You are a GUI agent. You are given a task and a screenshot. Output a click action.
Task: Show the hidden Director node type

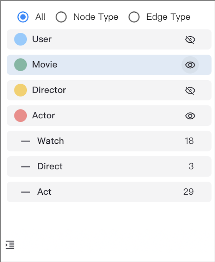[190, 91]
